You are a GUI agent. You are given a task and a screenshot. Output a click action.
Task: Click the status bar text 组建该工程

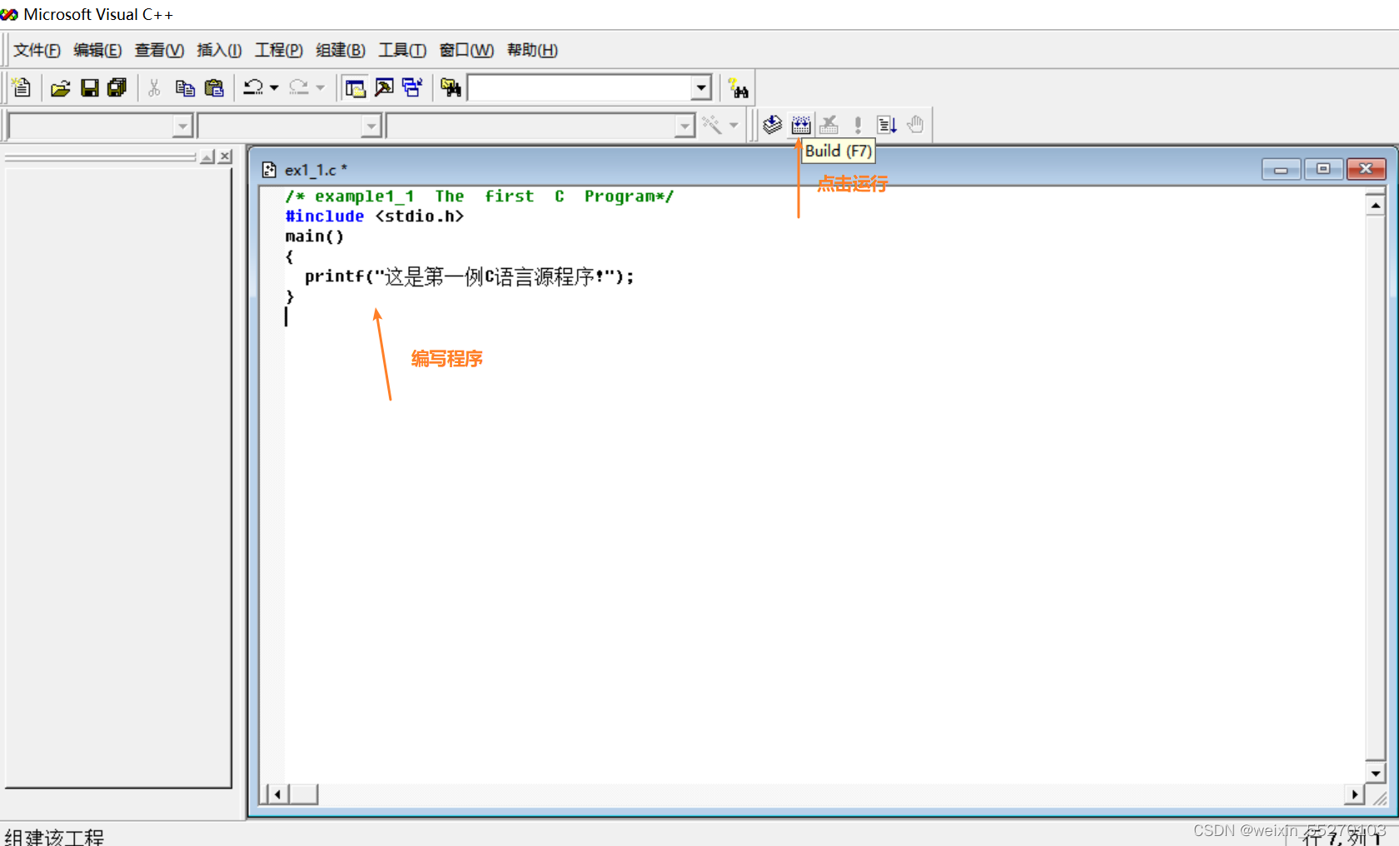(x=54, y=836)
